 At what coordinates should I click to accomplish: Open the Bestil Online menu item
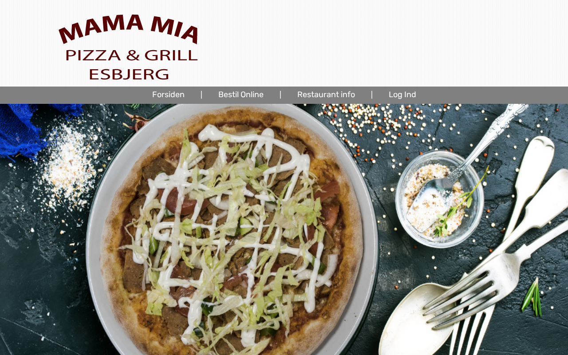[241, 95]
